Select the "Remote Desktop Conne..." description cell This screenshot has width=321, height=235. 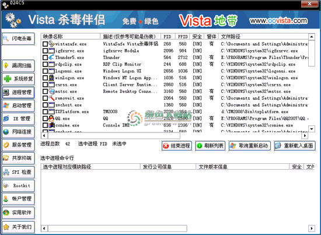[x=130, y=92]
